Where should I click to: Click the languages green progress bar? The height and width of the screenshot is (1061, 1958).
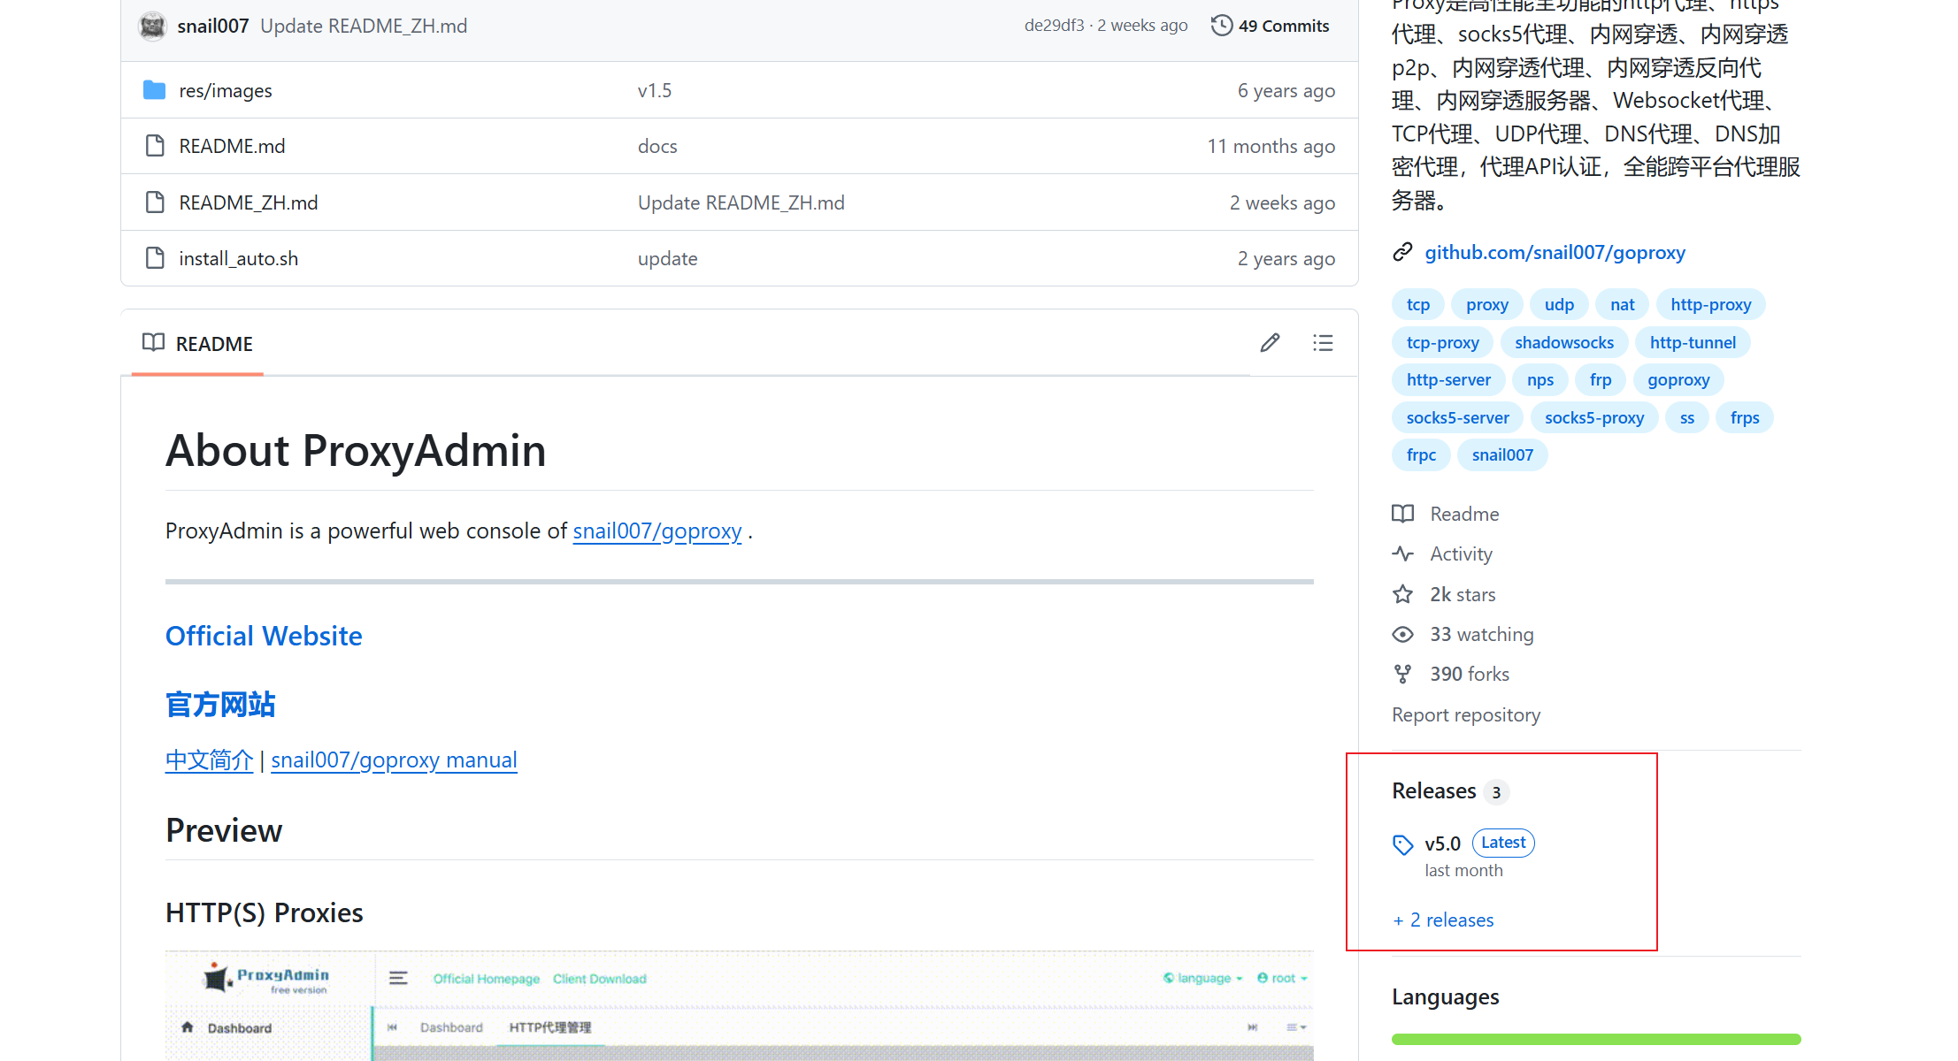(x=1595, y=1039)
